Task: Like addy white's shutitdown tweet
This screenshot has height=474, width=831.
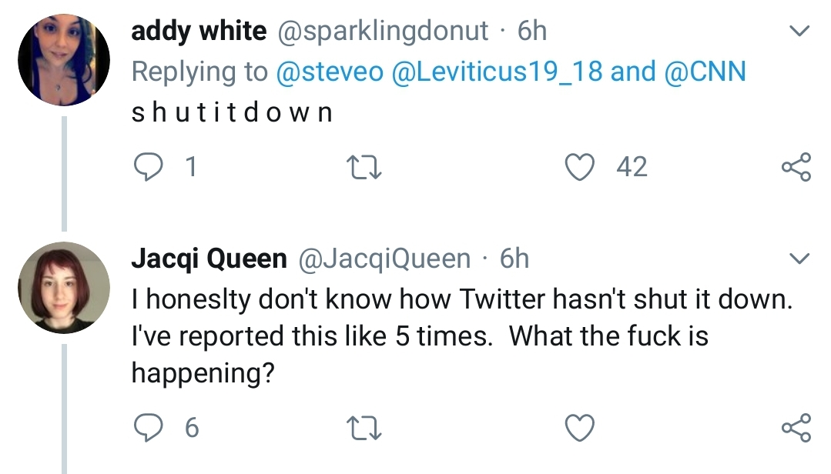Action: [x=581, y=166]
